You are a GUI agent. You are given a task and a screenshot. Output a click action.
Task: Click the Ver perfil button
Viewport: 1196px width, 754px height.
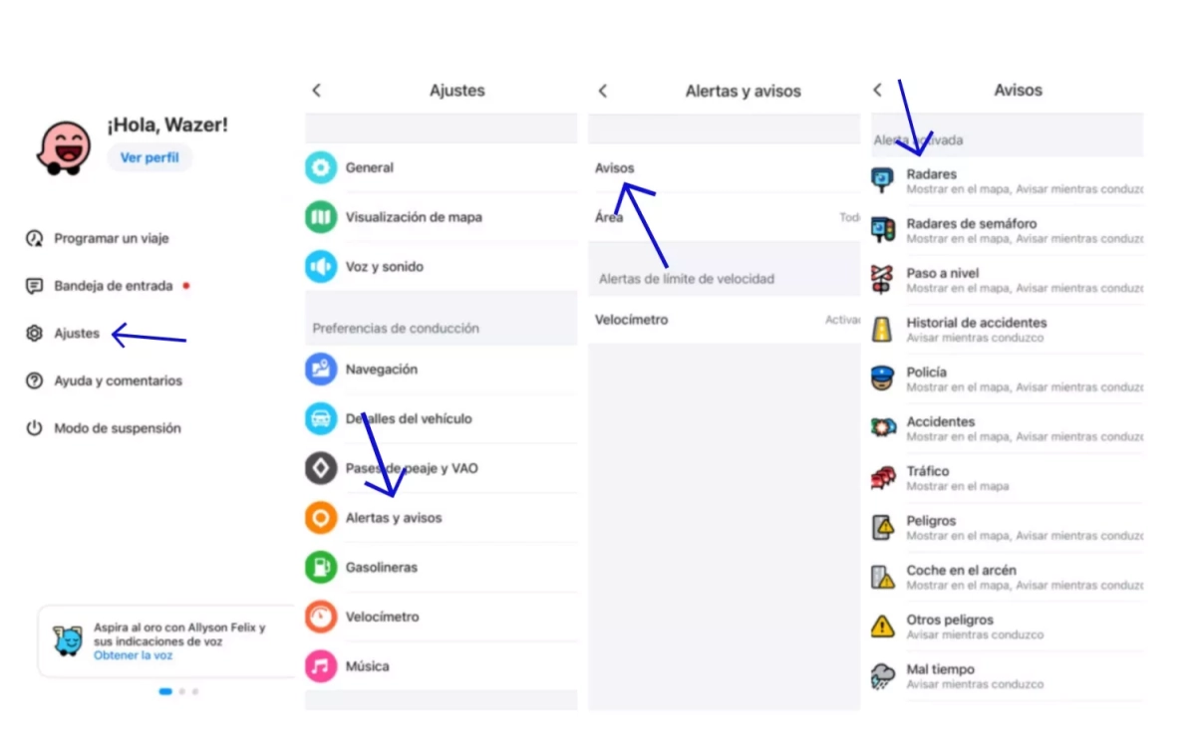(x=149, y=157)
